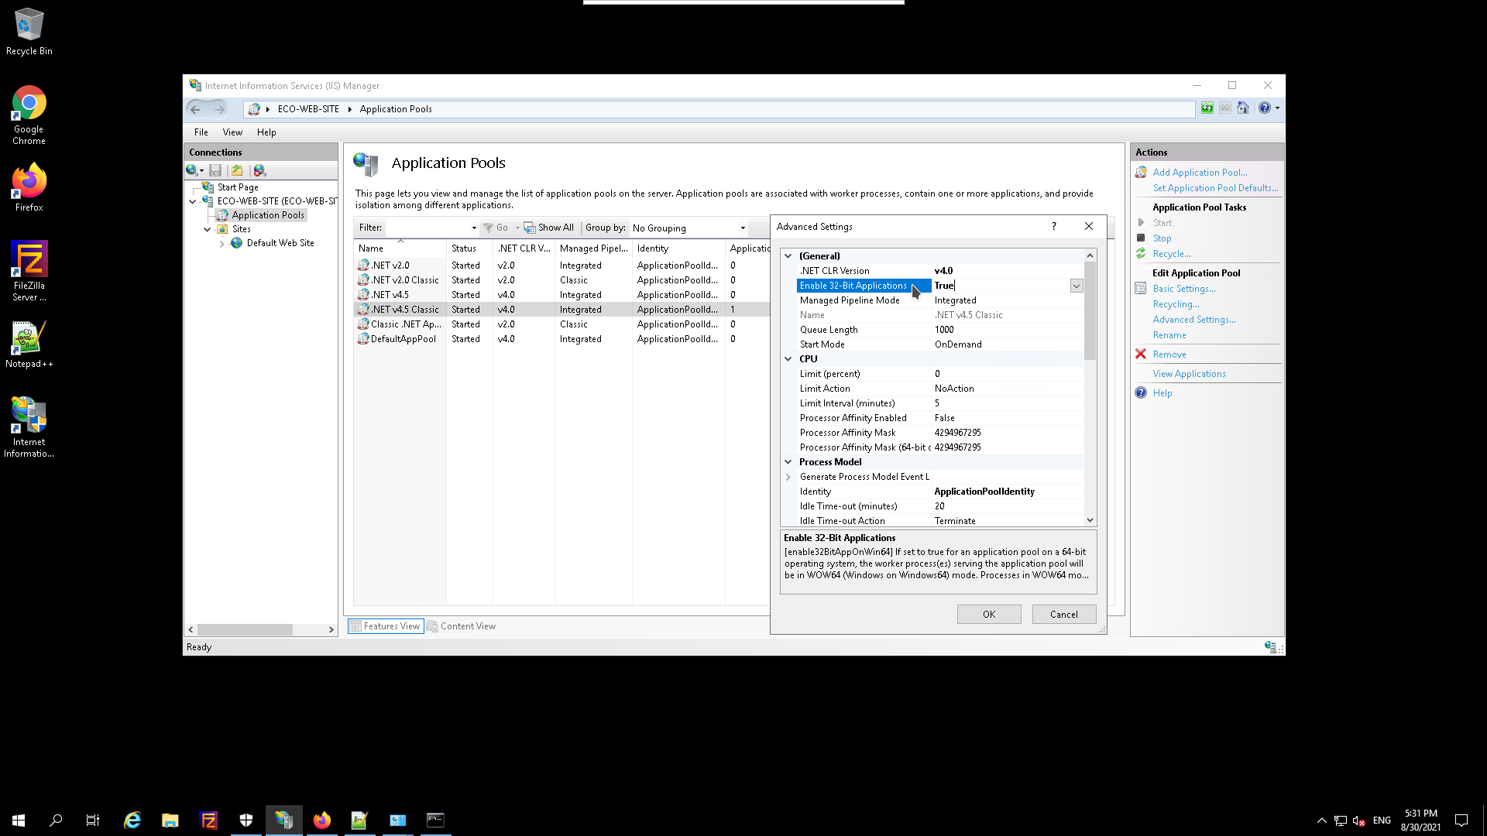Image resolution: width=1487 pixels, height=836 pixels.
Task: Collapse the CPU section in Advanced Settings
Action: tap(788, 359)
